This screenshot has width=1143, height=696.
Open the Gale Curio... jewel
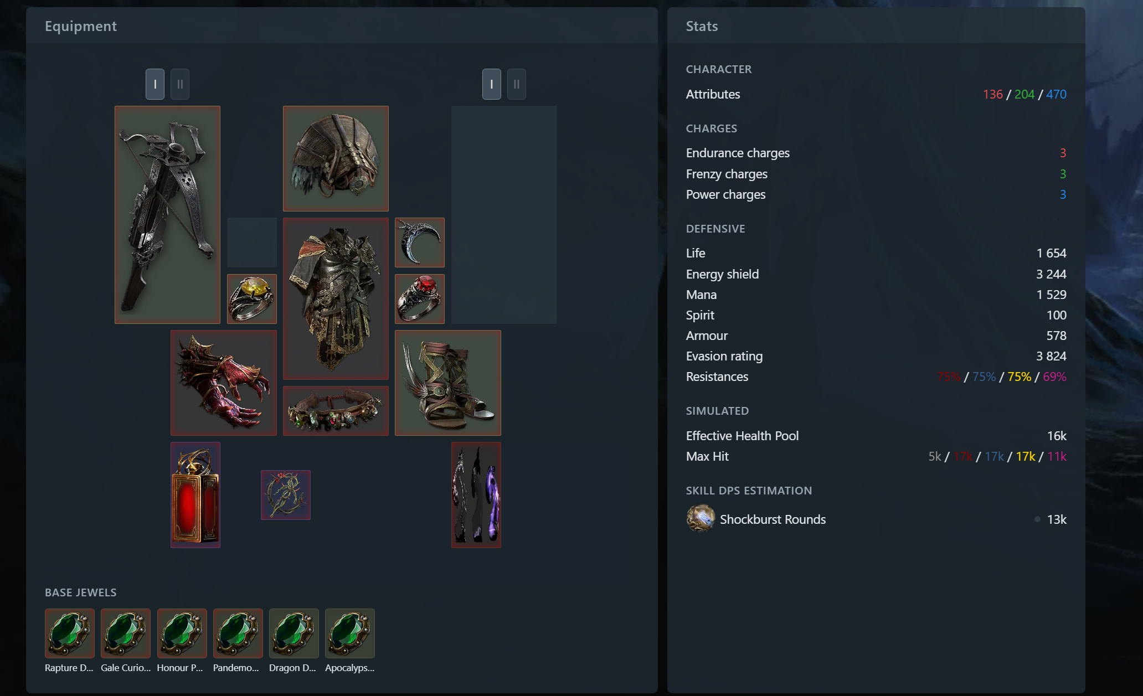[x=126, y=641]
